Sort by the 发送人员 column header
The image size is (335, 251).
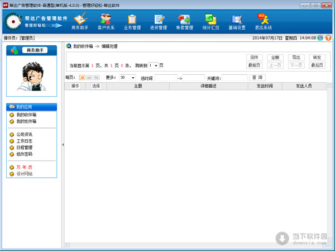(x=304, y=86)
